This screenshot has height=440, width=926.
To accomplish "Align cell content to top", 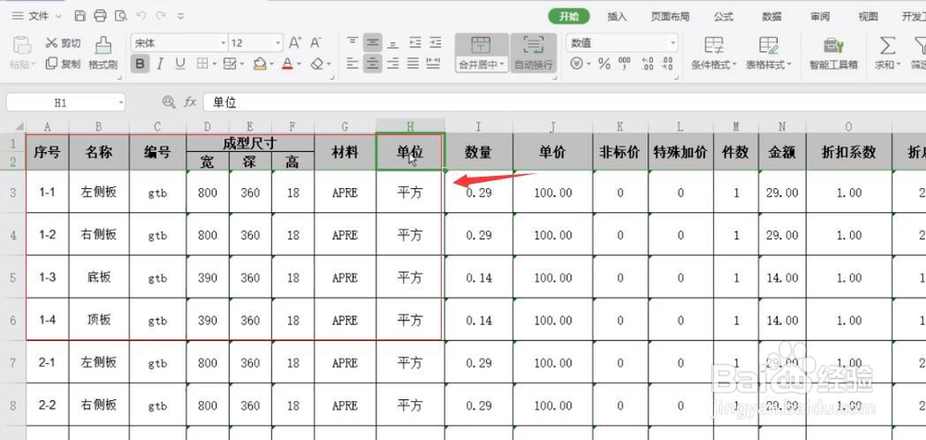I will (353, 43).
